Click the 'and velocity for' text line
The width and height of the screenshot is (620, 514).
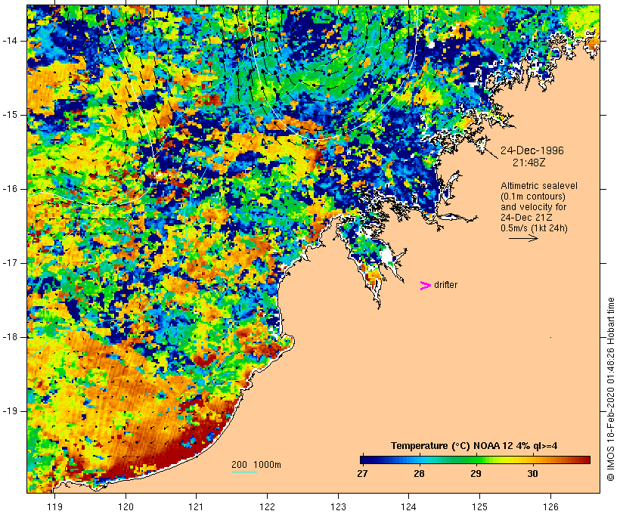(533, 207)
